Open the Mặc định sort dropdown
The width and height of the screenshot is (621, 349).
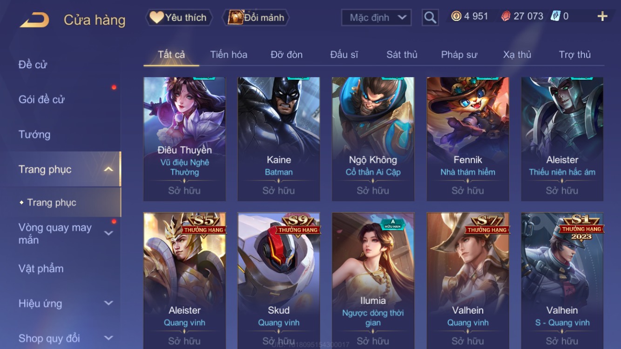[377, 18]
